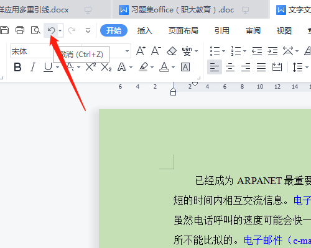Switch to the 视图 tab
The height and width of the screenshot is (248, 311).
coord(284,31)
